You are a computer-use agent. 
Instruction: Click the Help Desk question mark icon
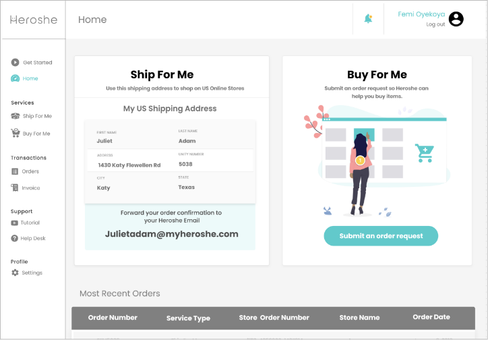(x=14, y=238)
